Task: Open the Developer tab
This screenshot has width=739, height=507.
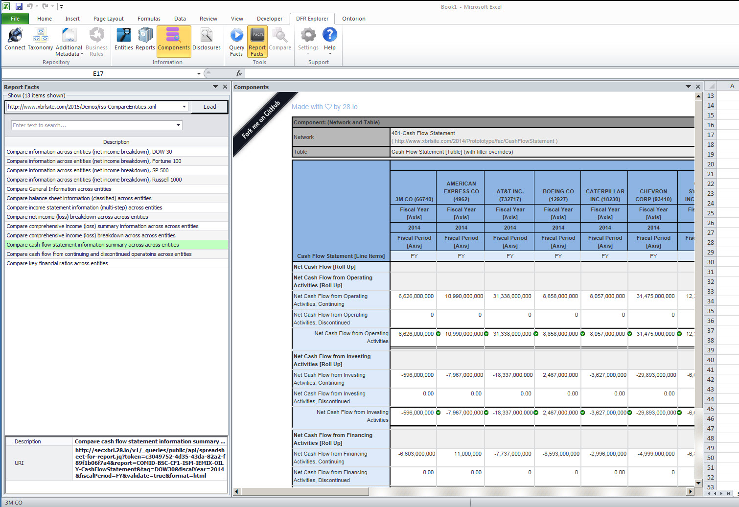Action: click(270, 19)
